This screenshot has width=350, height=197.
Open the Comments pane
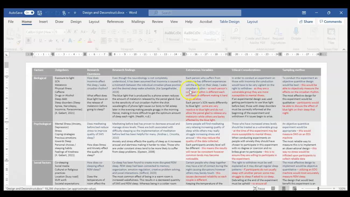click(x=331, y=21)
